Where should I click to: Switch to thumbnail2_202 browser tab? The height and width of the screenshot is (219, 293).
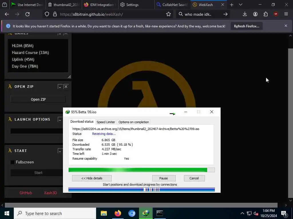click(x=64, y=5)
